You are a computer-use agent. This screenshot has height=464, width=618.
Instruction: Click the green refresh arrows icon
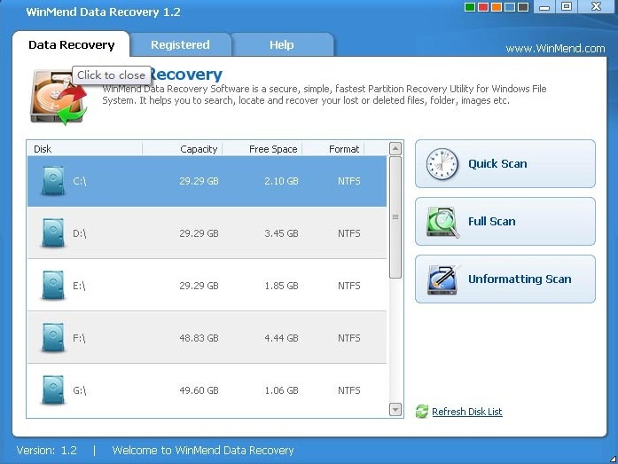422,412
